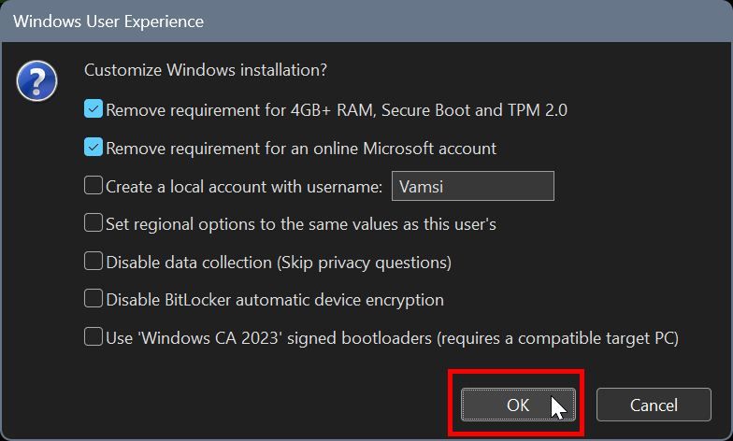This screenshot has height=441, width=733.
Task: Enable the disable BitLocker encryption checkbox
Action: (x=93, y=299)
